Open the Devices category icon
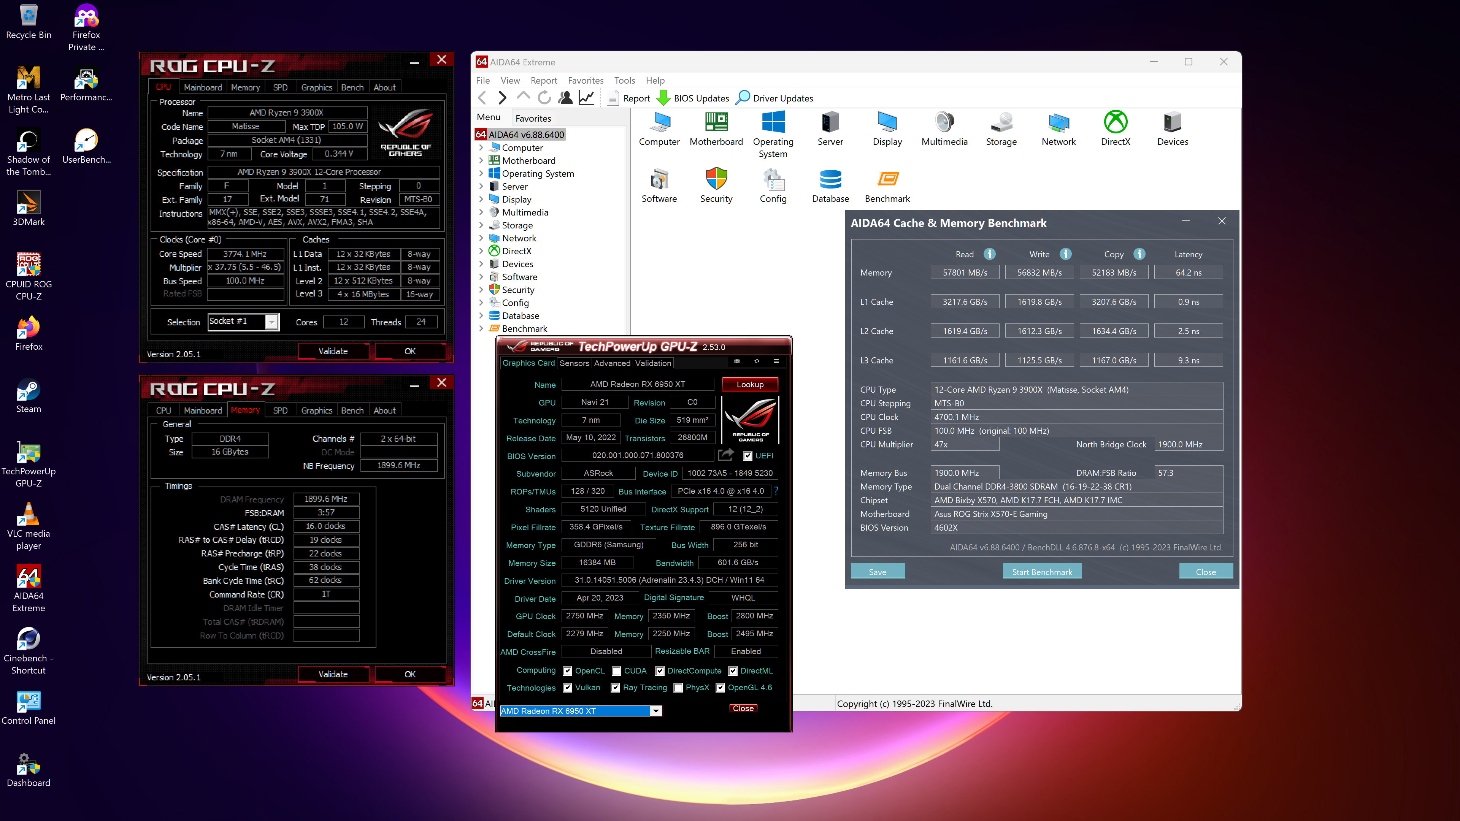This screenshot has height=821, width=1460. (x=1173, y=128)
